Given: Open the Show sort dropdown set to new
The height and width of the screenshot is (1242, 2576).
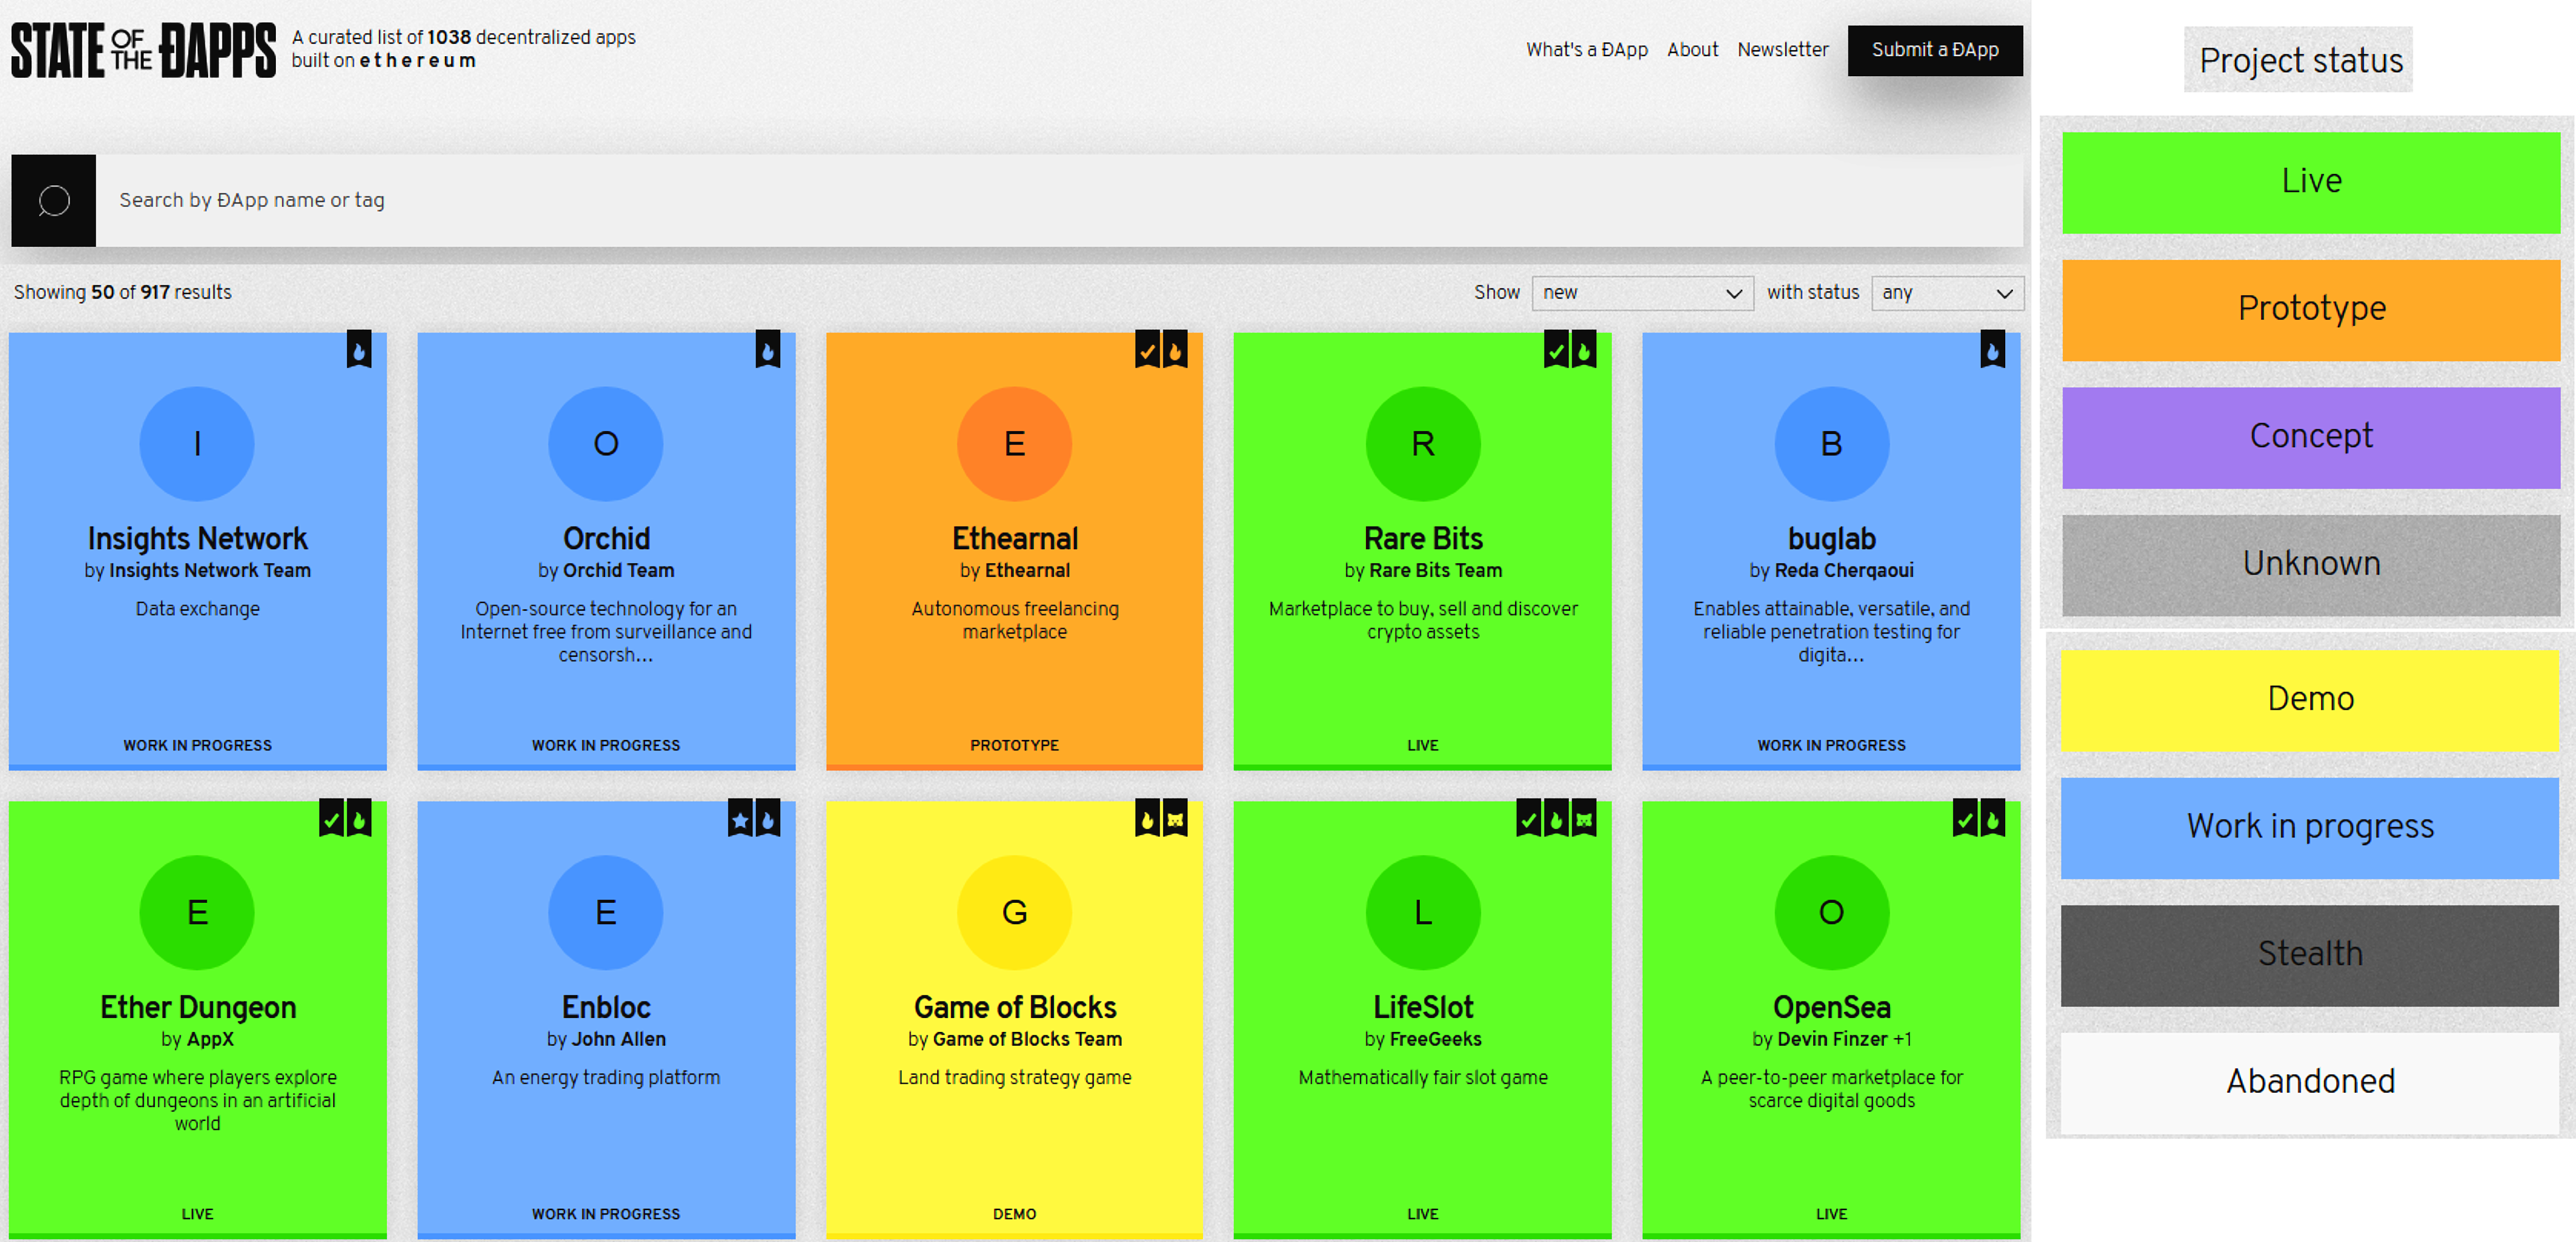Looking at the screenshot, I should pyautogui.click(x=1642, y=293).
